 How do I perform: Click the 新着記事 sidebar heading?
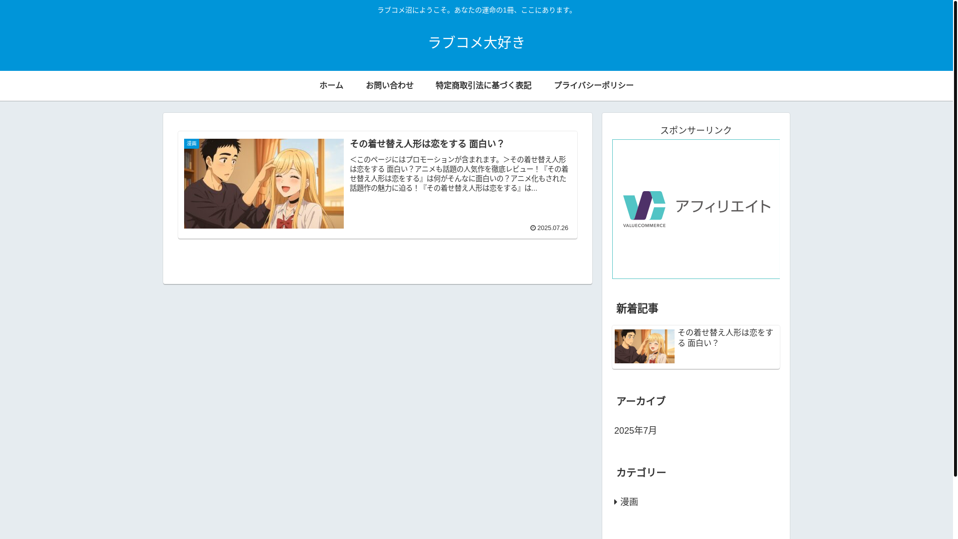[637, 309]
